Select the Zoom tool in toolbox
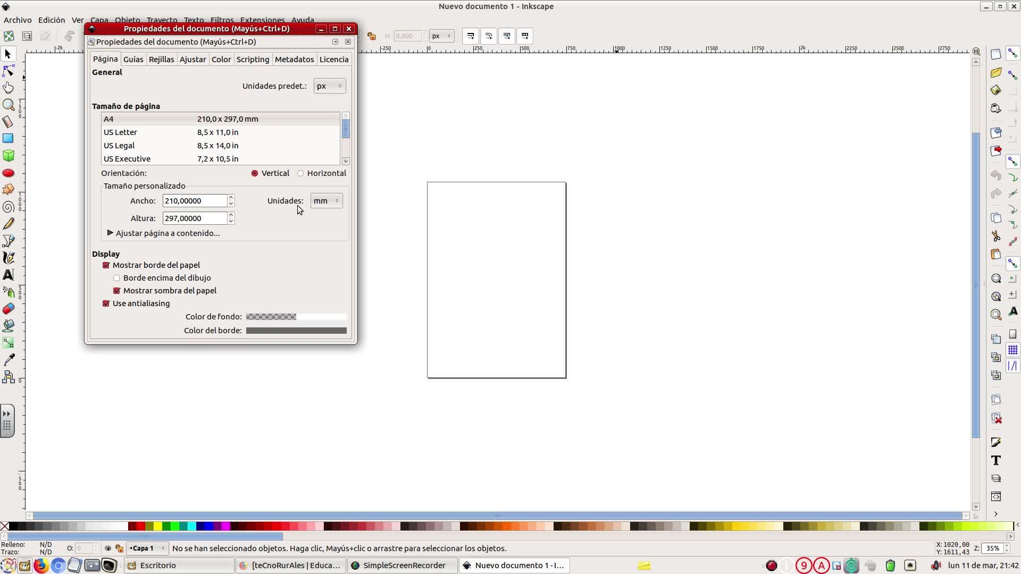1021x574 pixels. 9,105
